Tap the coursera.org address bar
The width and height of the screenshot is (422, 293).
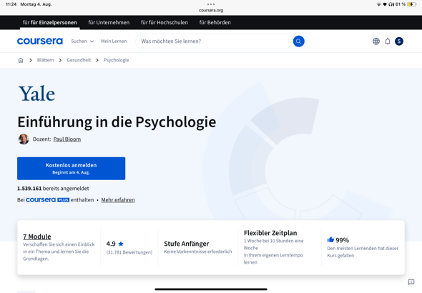tap(211, 10)
